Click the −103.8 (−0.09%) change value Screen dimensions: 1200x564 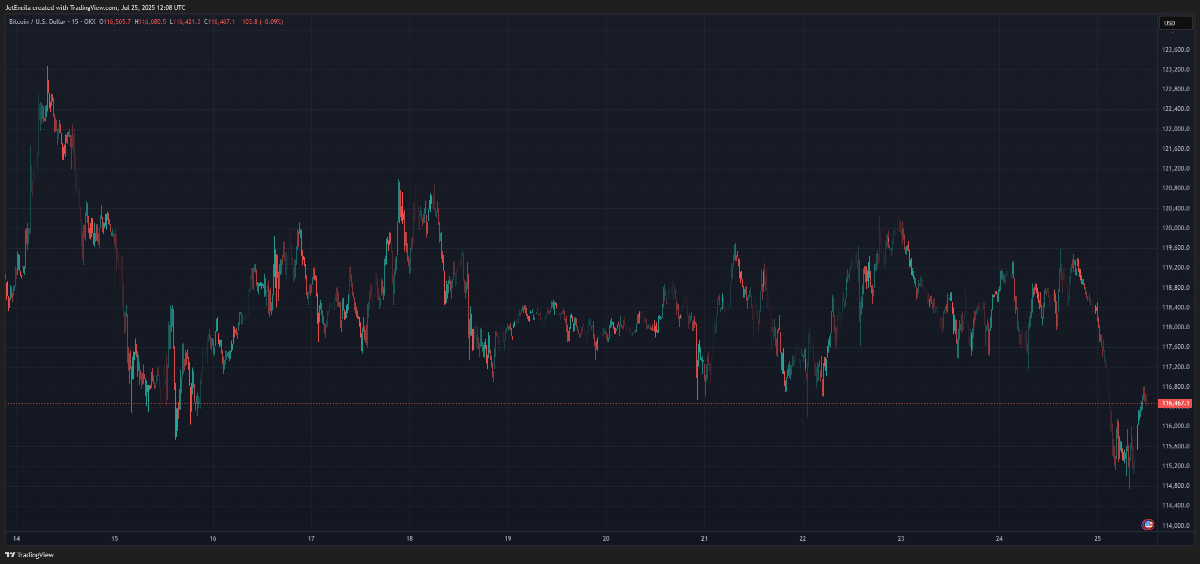261,22
